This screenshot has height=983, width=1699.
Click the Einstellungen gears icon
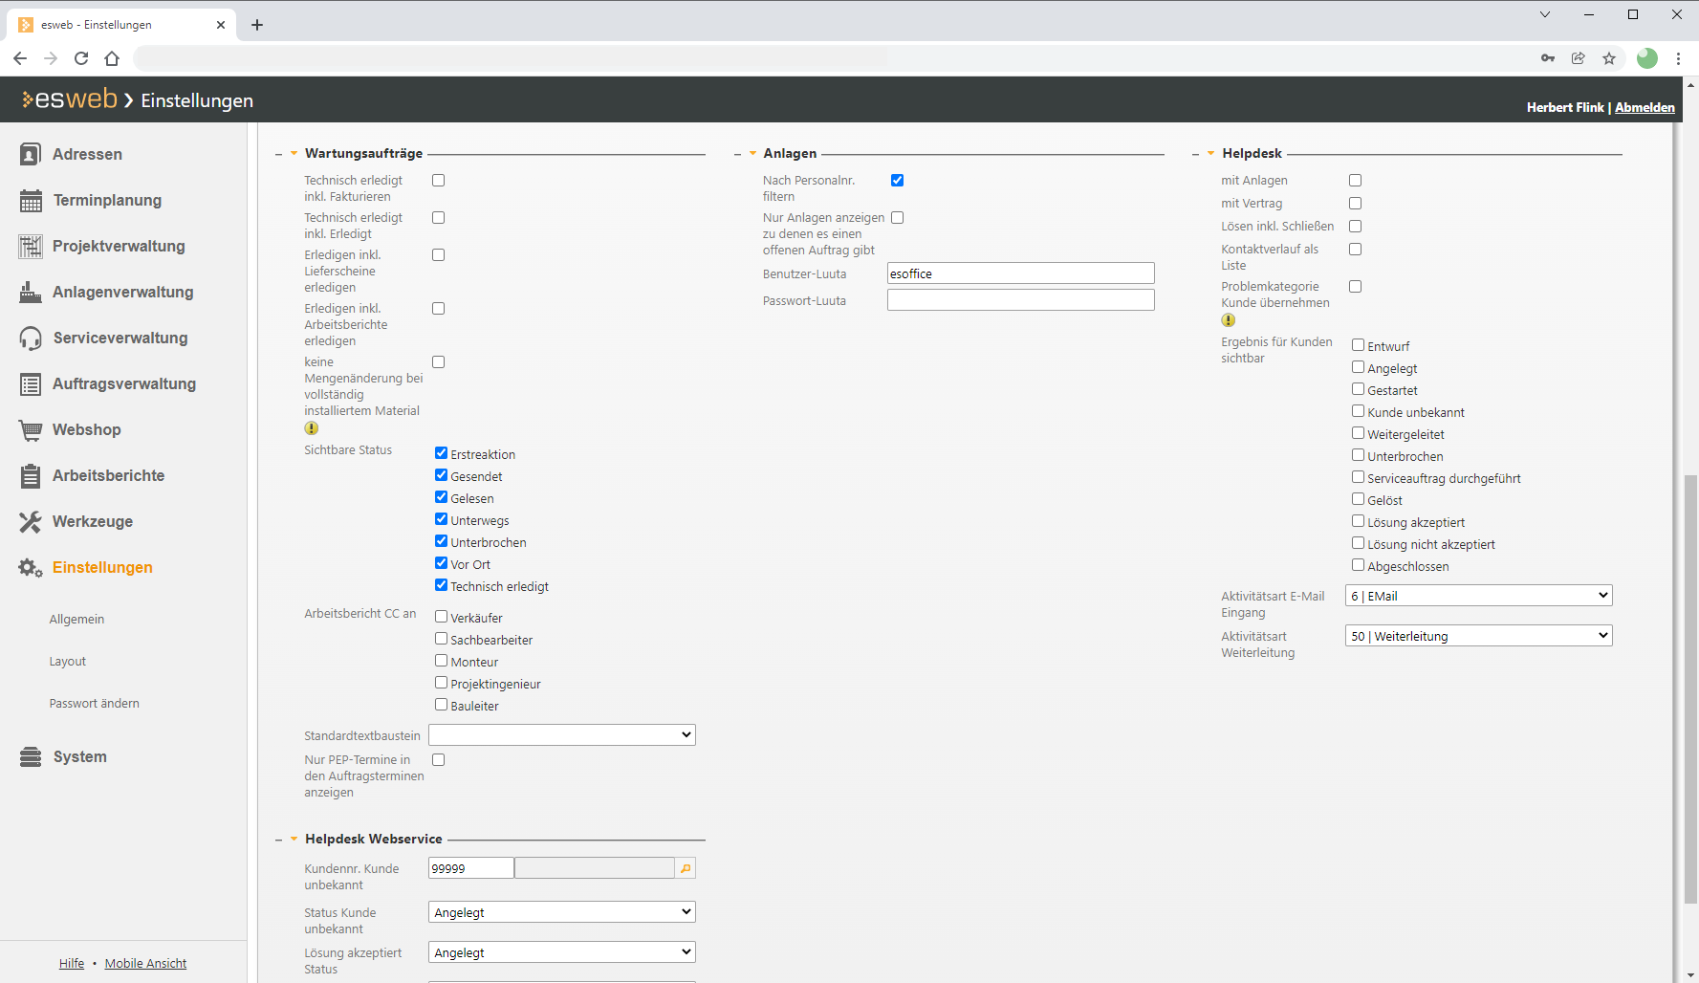(31, 567)
